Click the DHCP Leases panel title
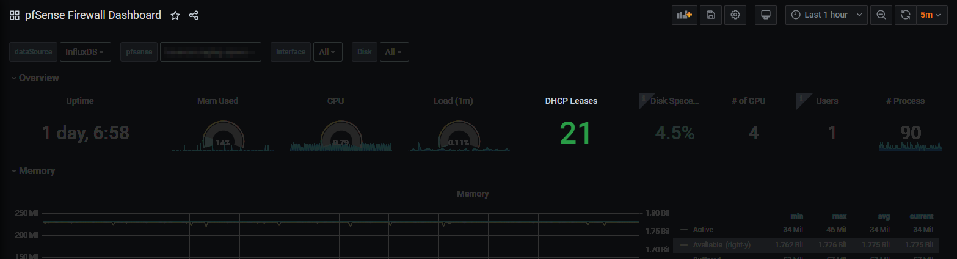The width and height of the screenshot is (957, 259). pos(571,101)
